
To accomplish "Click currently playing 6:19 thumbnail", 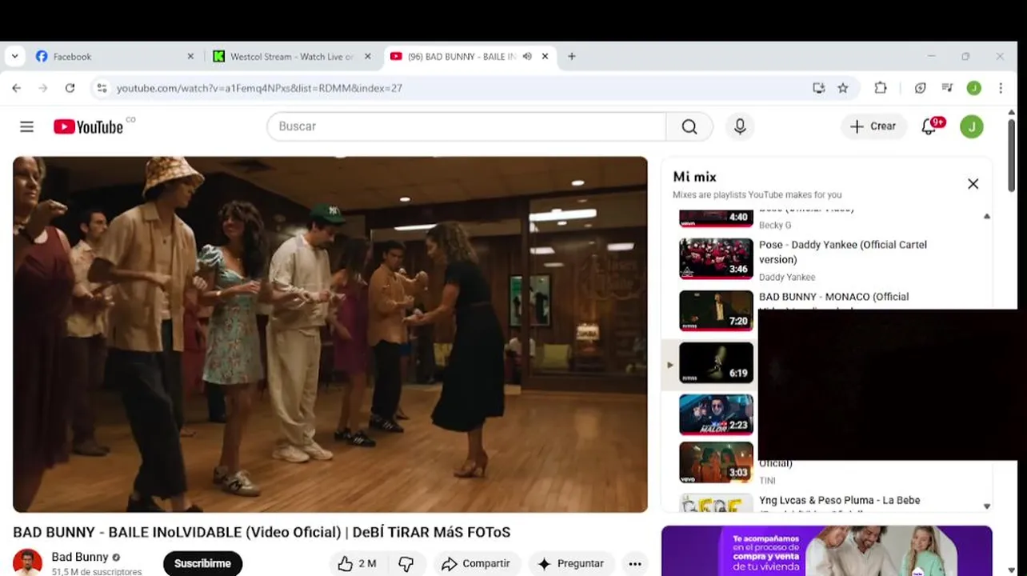I will (x=716, y=362).
